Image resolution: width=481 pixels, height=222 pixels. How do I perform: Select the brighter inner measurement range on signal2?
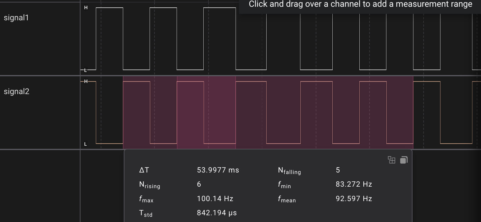pos(206,113)
